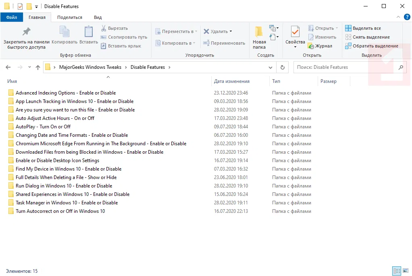The width and height of the screenshot is (412, 276).
Task: Go back with the left arrow
Action: point(8,67)
